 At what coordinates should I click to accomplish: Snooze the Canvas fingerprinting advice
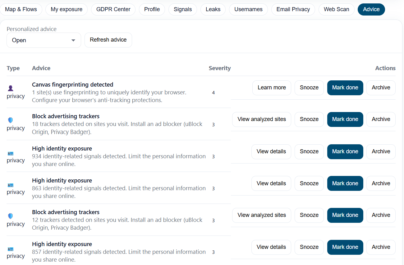tap(309, 88)
